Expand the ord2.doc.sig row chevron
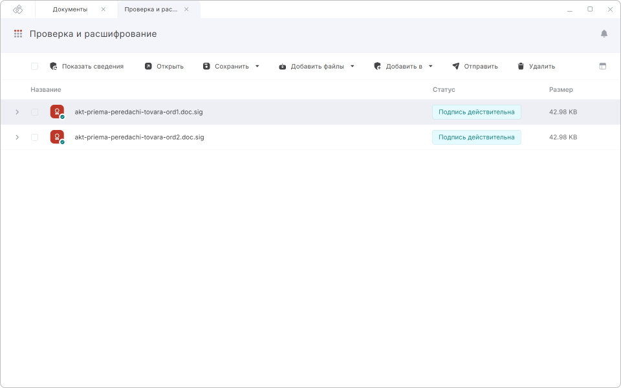This screenshot has width=621, height=388. 17,137
